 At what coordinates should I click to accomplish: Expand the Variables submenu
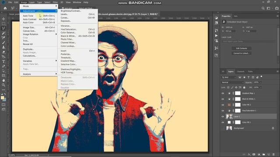click(38, 61)
